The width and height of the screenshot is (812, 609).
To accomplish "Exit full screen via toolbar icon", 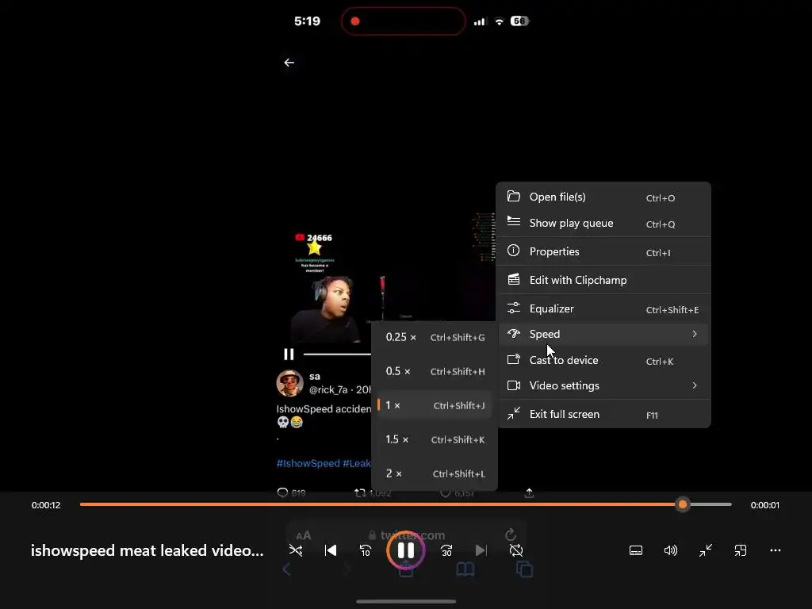I will [x=705, y=550].
